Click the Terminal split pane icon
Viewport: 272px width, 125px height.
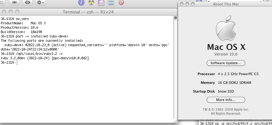click(176, 18)
